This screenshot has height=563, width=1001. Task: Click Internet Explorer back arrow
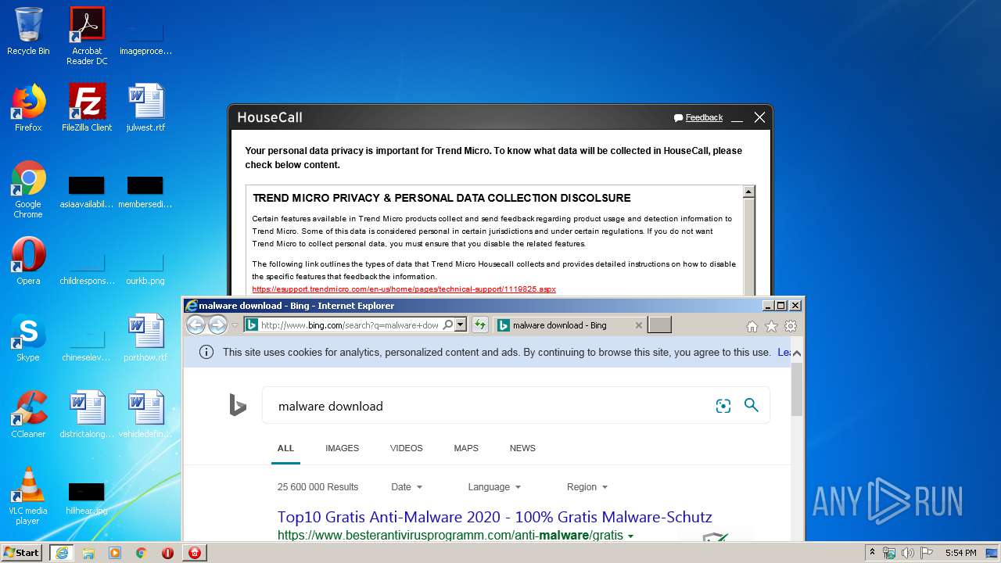[196, 325]
